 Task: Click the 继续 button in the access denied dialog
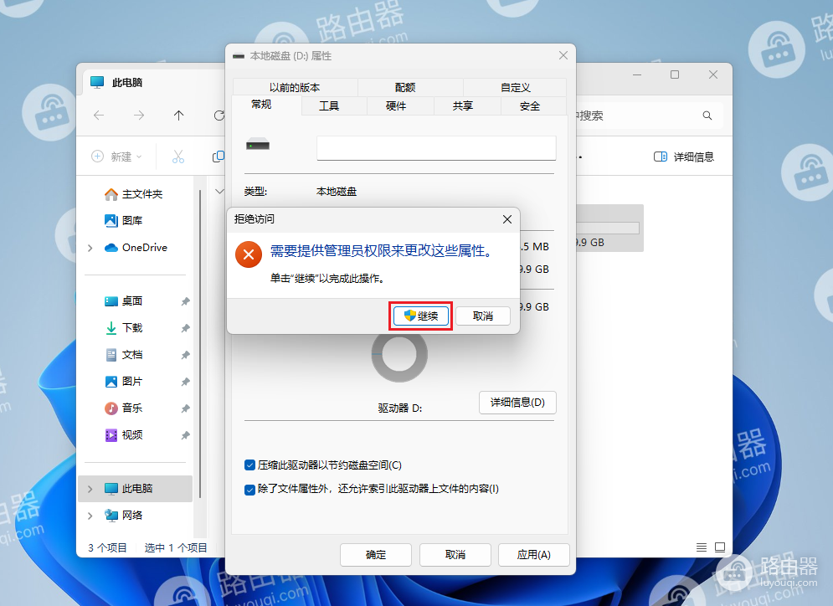(421, 316)
